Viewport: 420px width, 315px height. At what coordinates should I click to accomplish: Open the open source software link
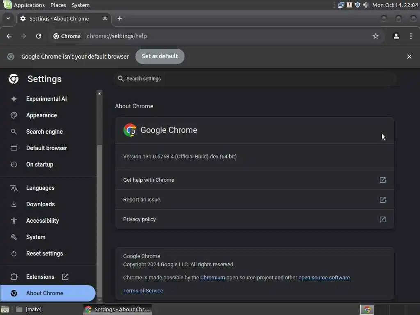point(324,278)
